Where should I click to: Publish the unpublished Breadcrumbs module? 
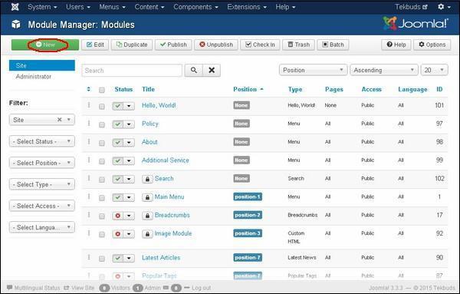118,216
